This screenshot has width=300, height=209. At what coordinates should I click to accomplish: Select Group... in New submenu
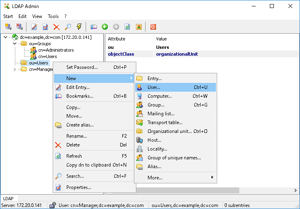(175, 105)
